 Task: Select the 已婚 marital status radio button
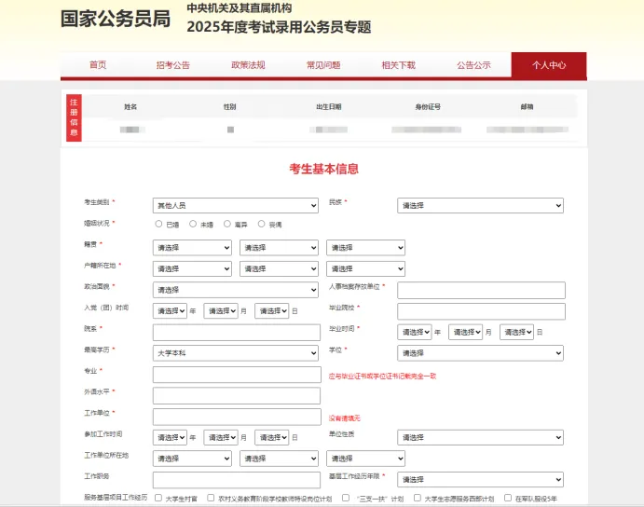tap(158, 225)
